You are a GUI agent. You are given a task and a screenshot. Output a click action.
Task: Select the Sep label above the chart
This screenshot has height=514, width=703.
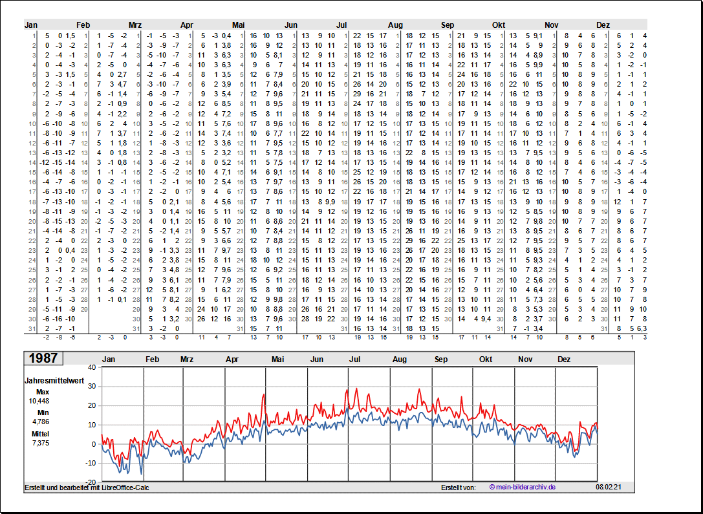[441, 359]
